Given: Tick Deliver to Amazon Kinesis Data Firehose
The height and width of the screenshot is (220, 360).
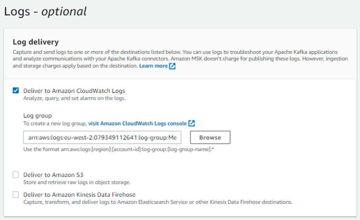Looking at the screenshot, I should [x=15, y=195].
